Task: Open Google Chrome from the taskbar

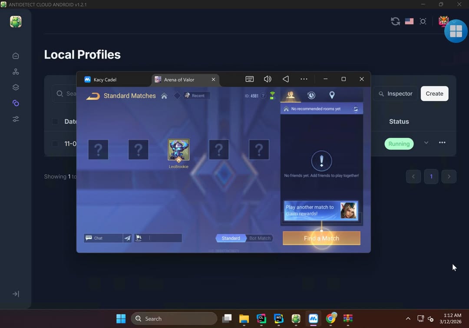Action: 331,319
